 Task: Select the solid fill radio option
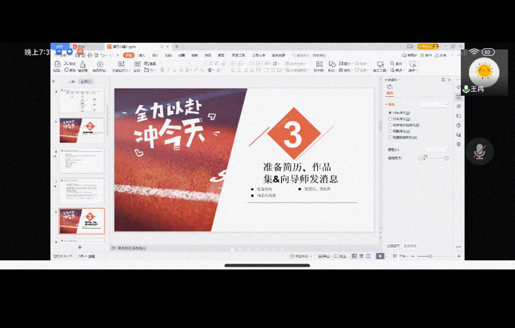[391, 113]
